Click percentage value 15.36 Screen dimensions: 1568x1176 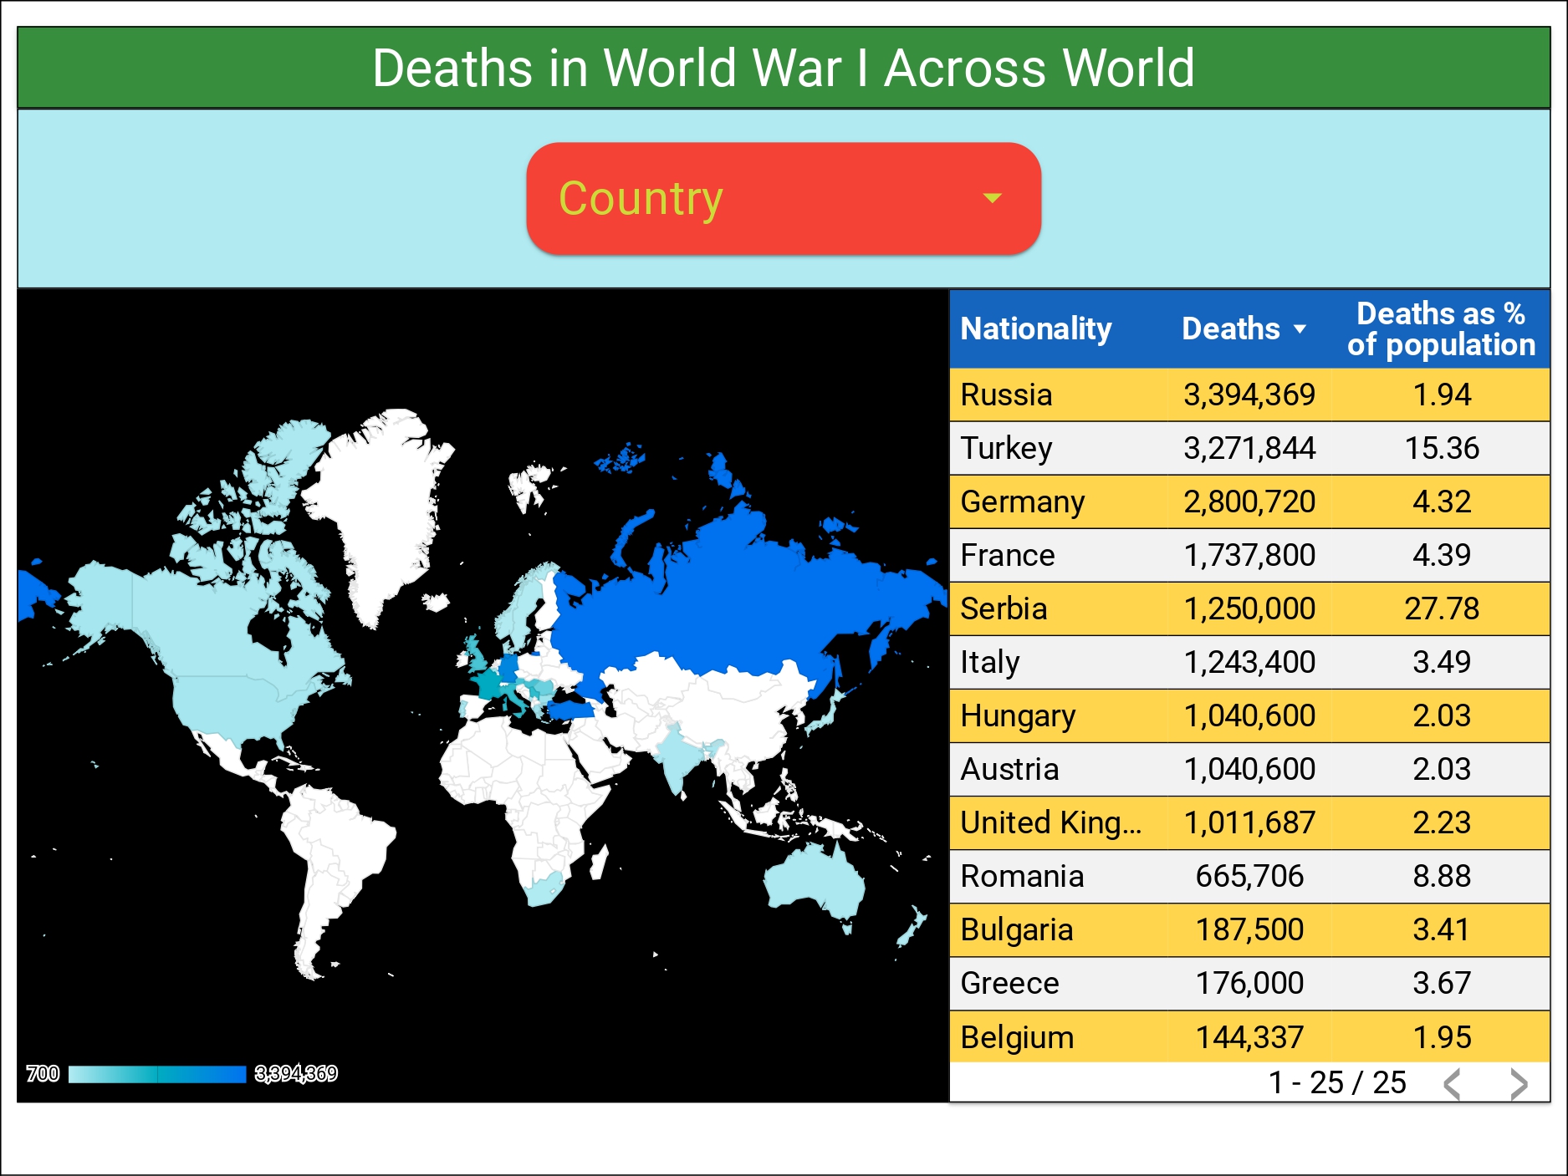click(1442, 448)
